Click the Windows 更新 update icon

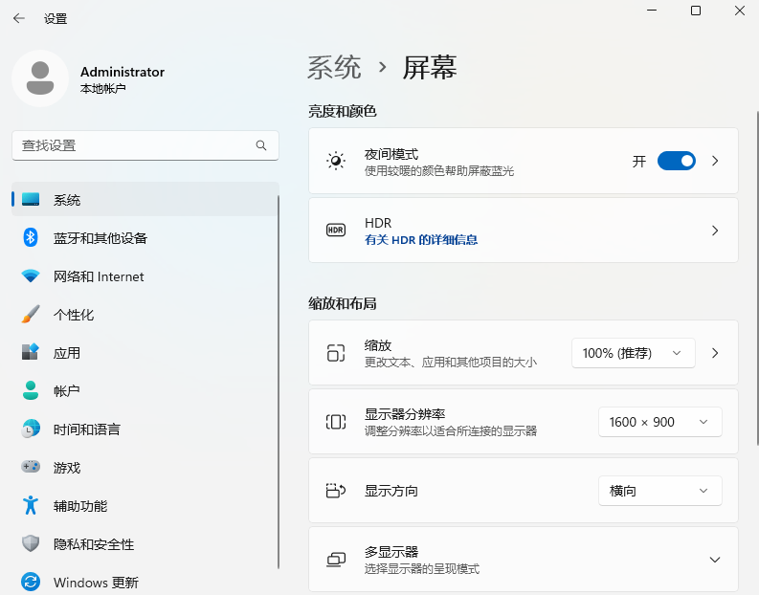(31, 583)
